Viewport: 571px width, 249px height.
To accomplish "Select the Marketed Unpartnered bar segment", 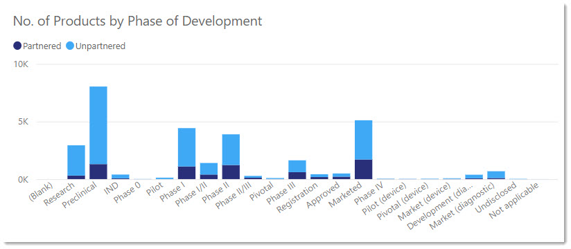I will click(x=363, y=140).
